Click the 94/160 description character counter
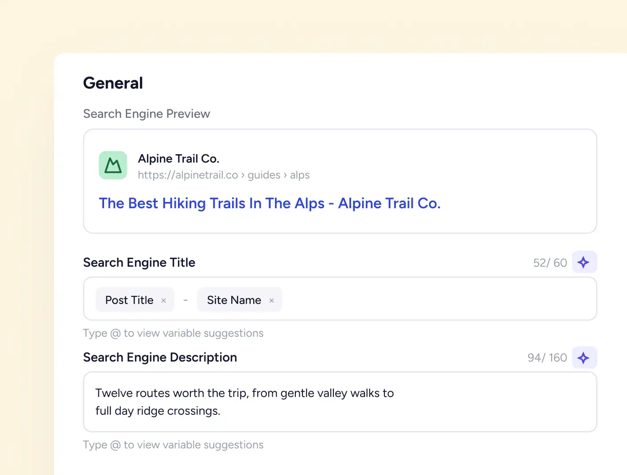This screenshot has width=627, height=475. coord(547,358)
